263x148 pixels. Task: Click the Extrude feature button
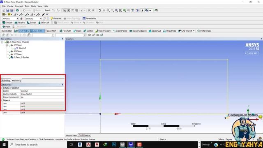pos(7,23)
